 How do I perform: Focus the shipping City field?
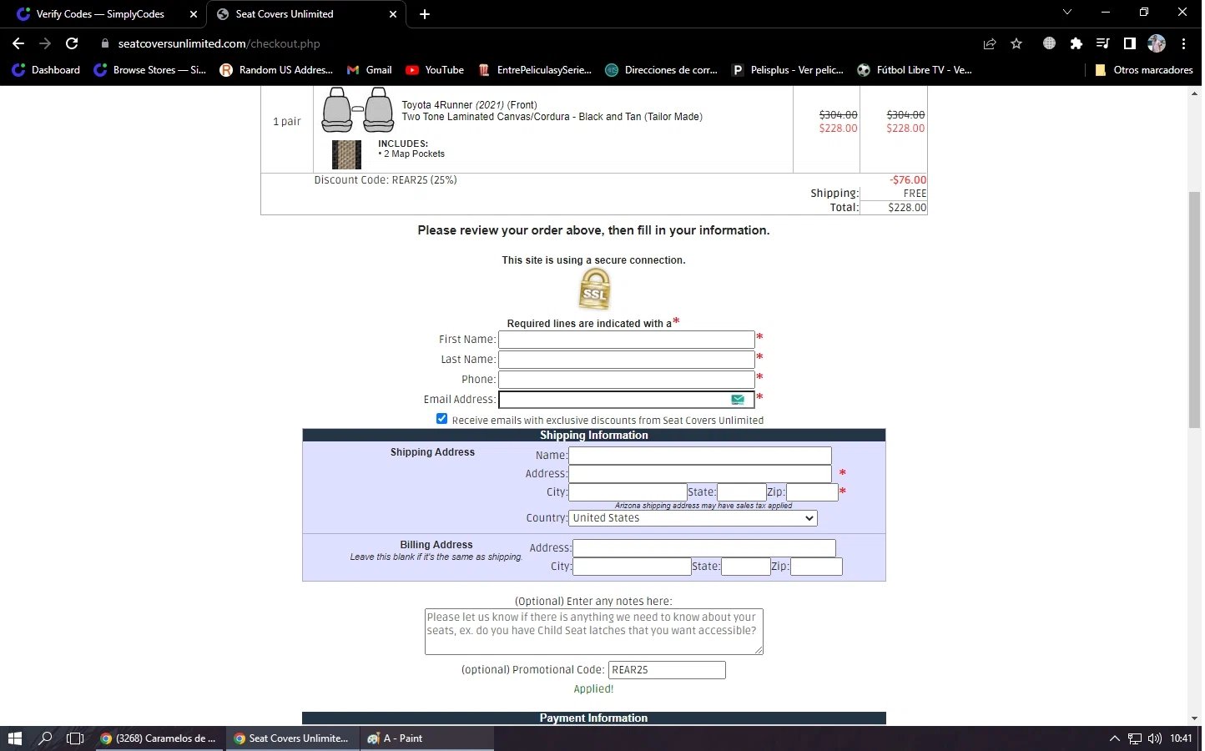[x=628, y=492]
